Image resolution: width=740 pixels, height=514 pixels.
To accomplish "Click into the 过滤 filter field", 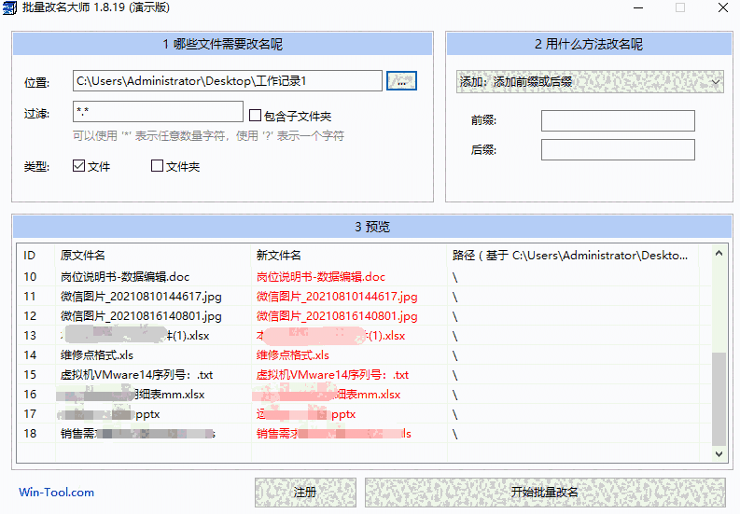I will click(x=158, y=112).
